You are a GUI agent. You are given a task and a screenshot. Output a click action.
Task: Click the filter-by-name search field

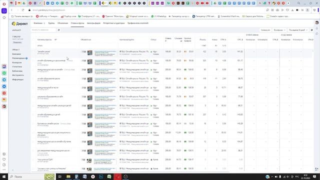pyautogui.click(x=43, y=30)
